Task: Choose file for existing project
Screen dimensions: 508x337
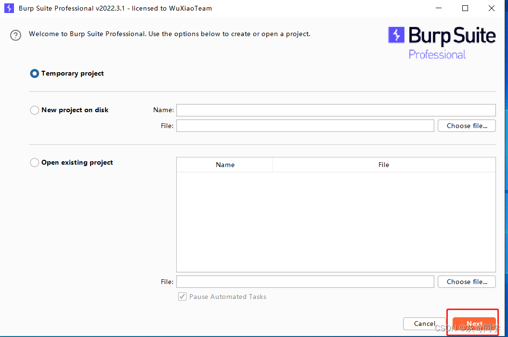Action: point(467,282)
